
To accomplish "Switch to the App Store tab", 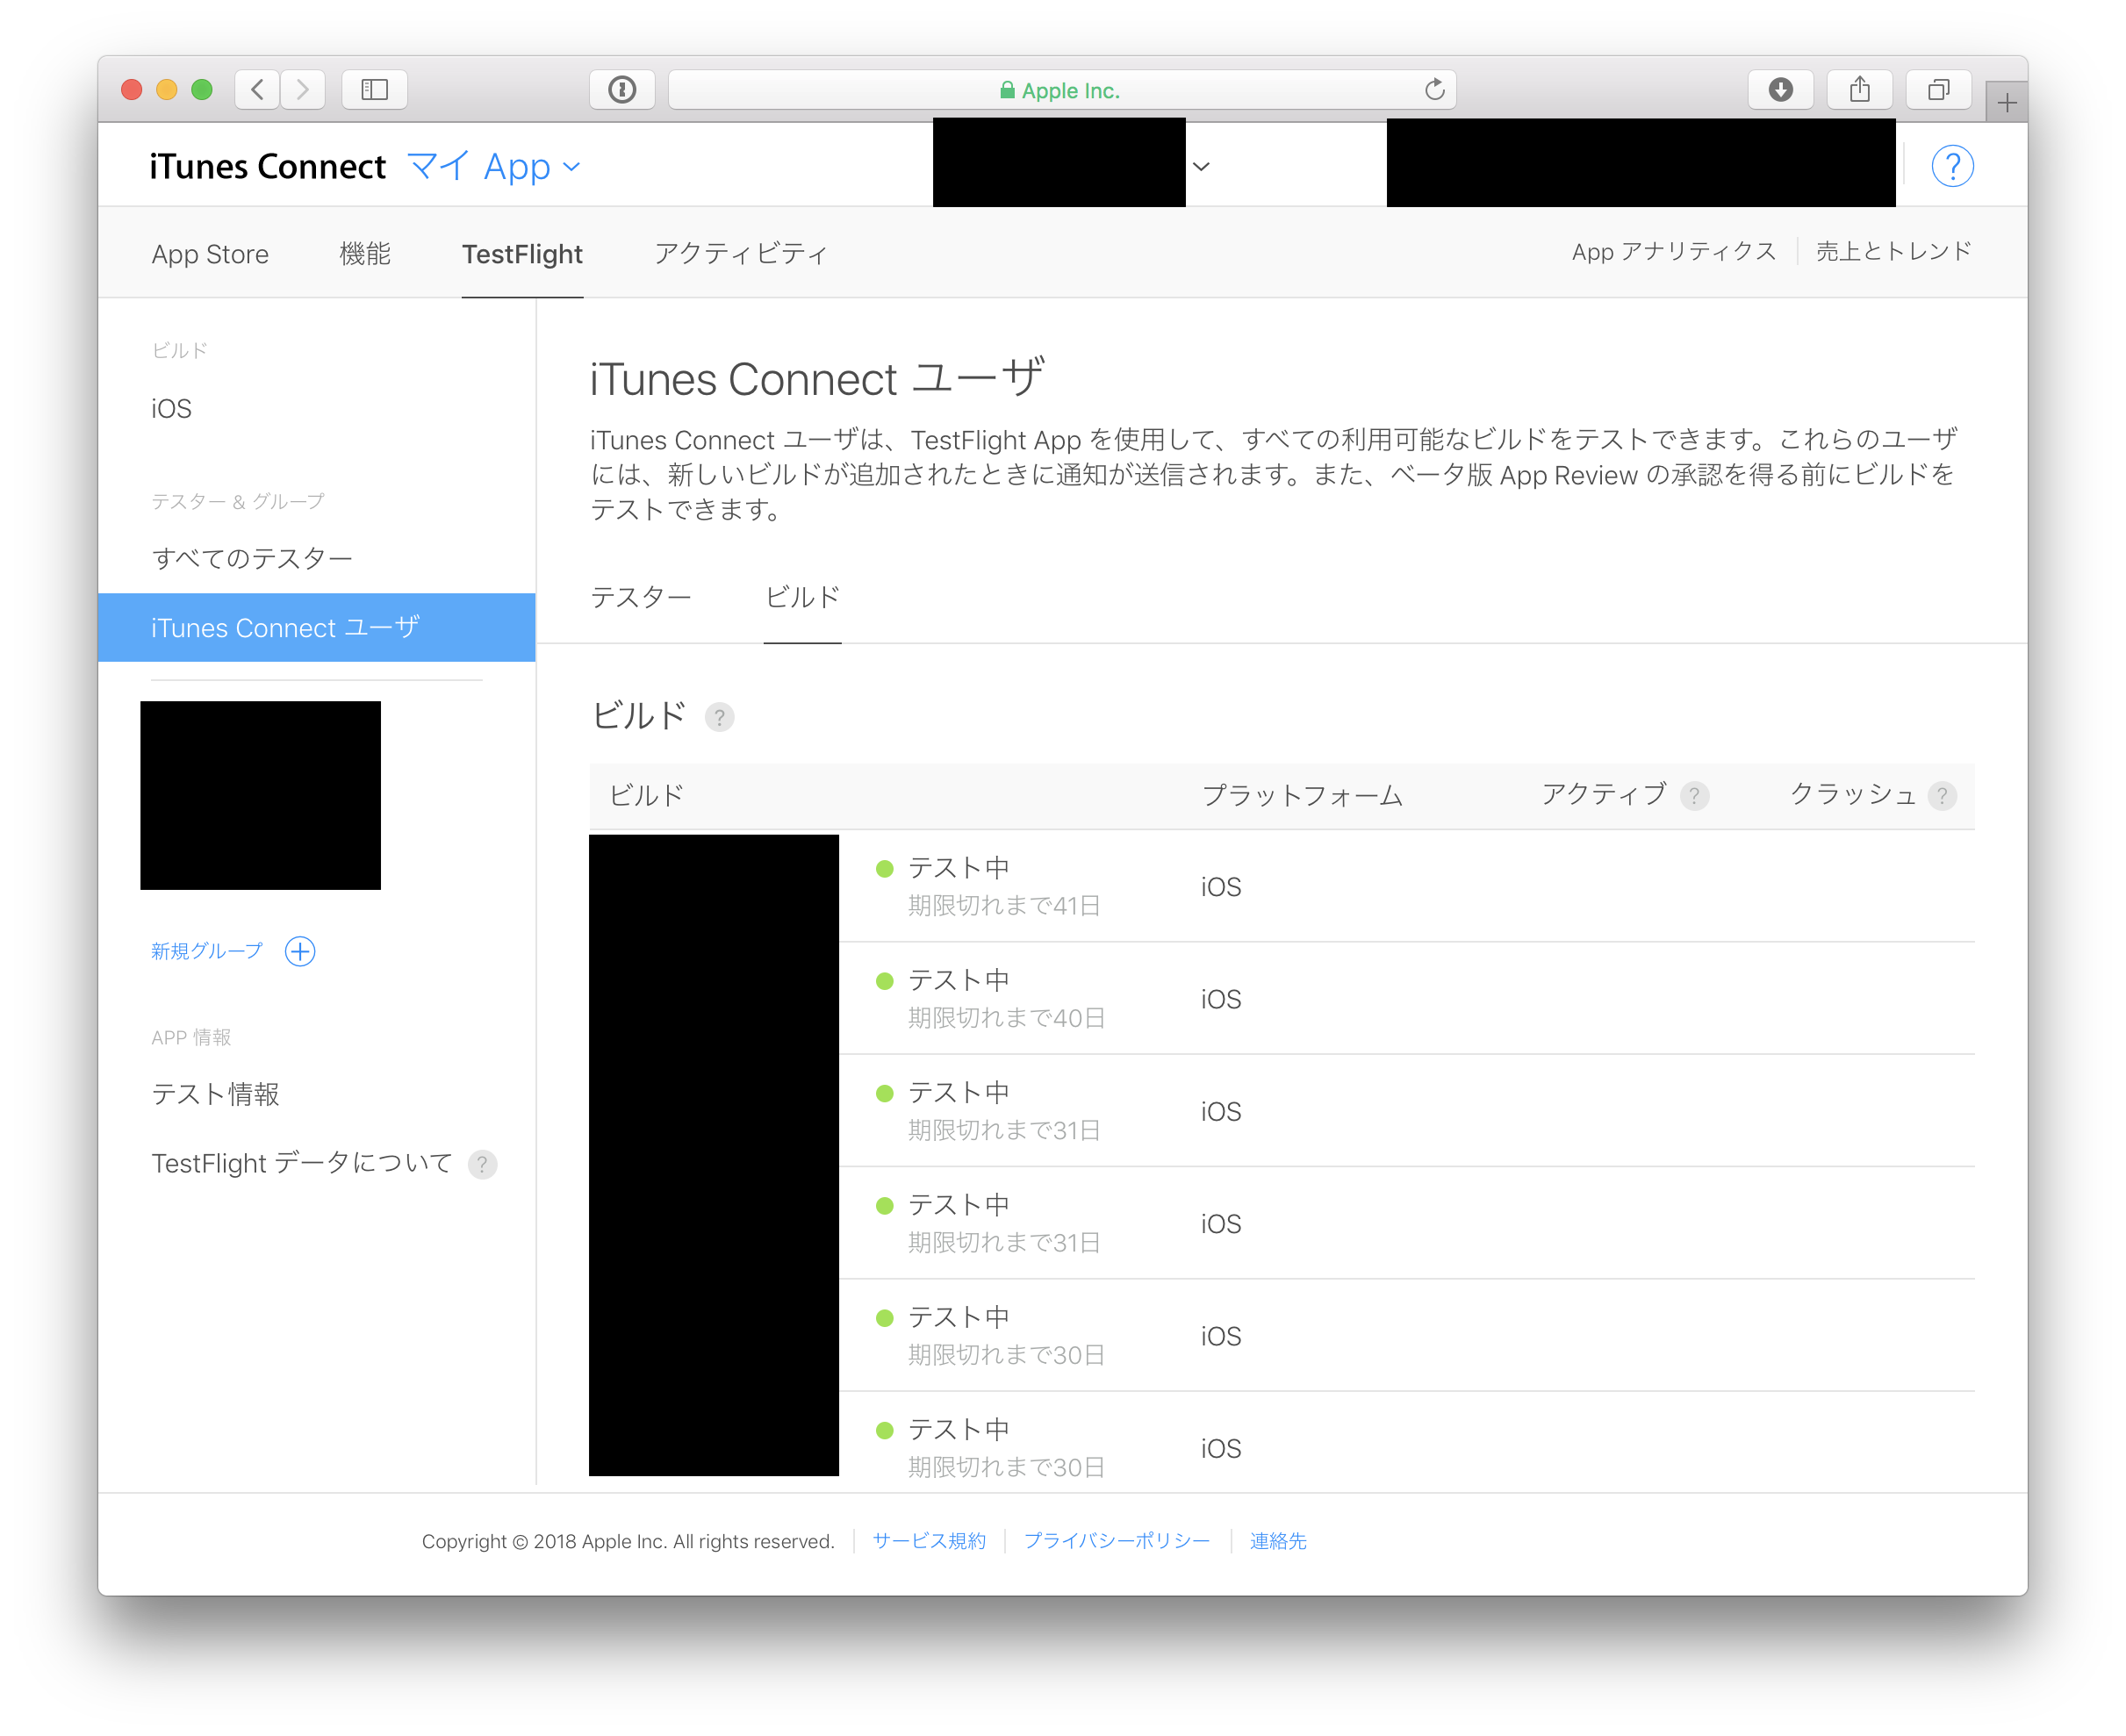I will pos(210,254).
